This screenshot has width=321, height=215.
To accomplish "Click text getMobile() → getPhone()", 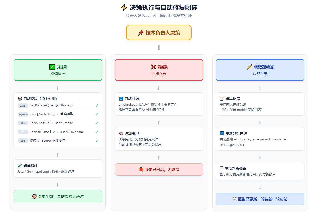I will 51,106.
